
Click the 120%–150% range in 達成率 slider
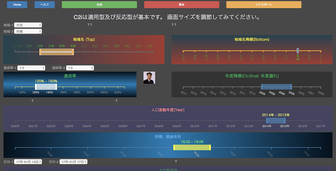(x=46, y=87)
